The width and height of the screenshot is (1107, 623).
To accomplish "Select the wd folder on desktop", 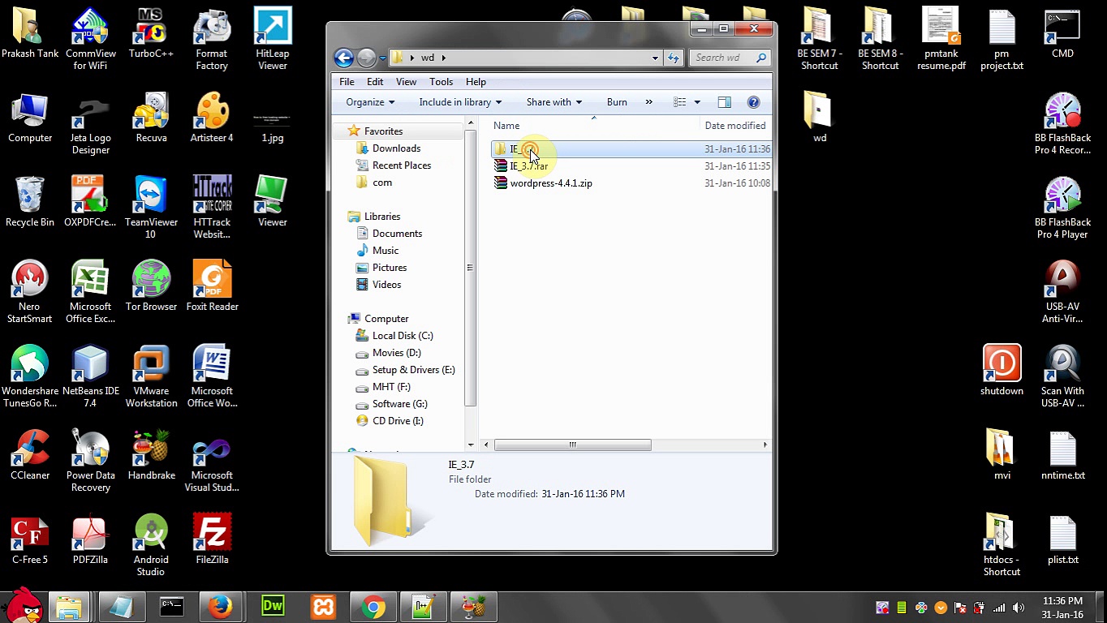I will pos(819,118).
